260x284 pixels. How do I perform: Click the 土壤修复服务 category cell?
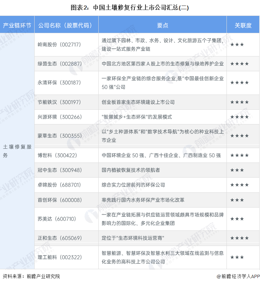17,151
